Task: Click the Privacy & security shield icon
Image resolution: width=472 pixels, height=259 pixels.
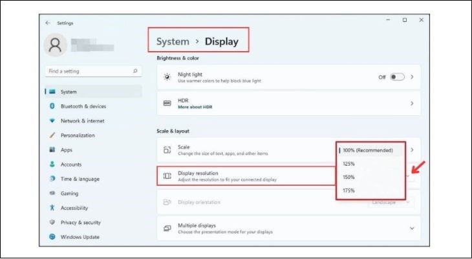Action: [52, 223]
